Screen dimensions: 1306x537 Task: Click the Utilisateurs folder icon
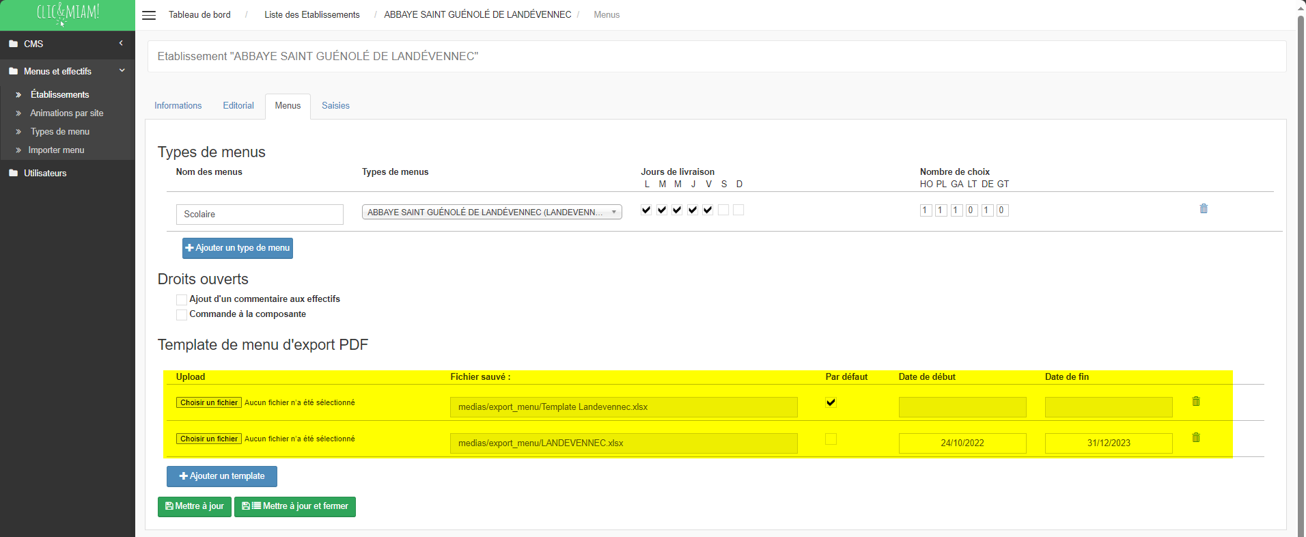pyautogui.click(x=13, y=173)
